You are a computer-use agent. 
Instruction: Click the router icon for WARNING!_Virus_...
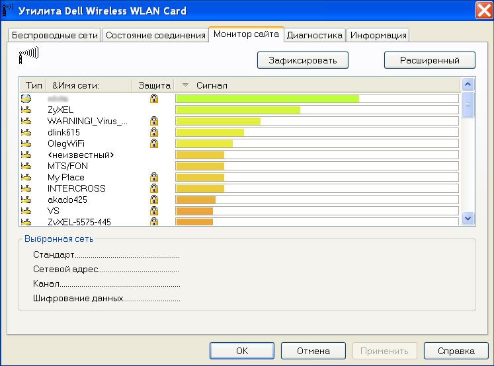pos(26,121)
